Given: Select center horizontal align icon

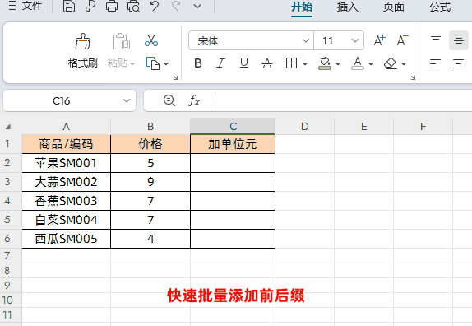Looking at the screenshot, I should [x=458, y=63].
